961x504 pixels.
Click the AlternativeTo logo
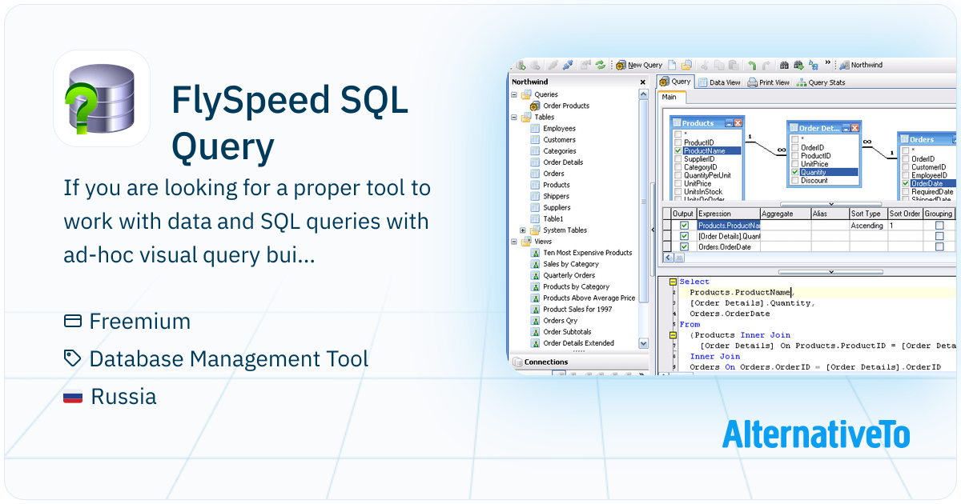click(816, 434)
